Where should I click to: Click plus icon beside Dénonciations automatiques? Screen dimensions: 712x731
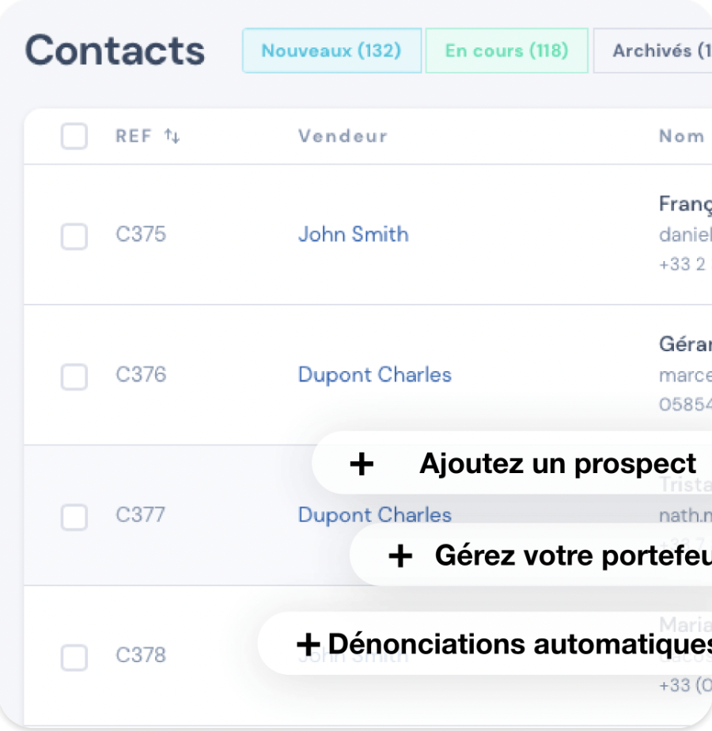tap(308, 644)
